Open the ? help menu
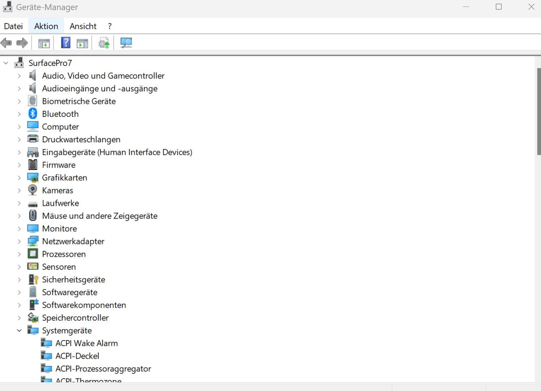Image resolution: width=541 pixels, height=391 pixels. click(110, 26)
